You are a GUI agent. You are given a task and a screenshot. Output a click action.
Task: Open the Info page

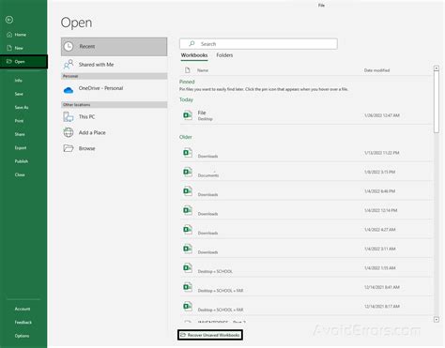pos(19,81)
